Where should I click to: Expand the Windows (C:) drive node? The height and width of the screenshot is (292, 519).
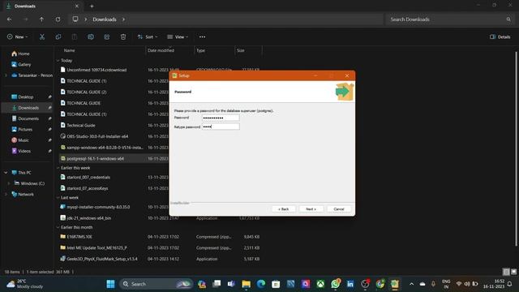(x=9, y=183)
